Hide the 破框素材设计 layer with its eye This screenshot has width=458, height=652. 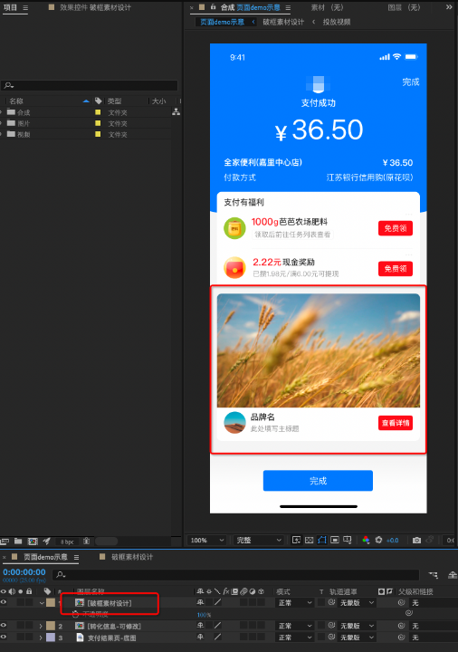pos(4,602)
